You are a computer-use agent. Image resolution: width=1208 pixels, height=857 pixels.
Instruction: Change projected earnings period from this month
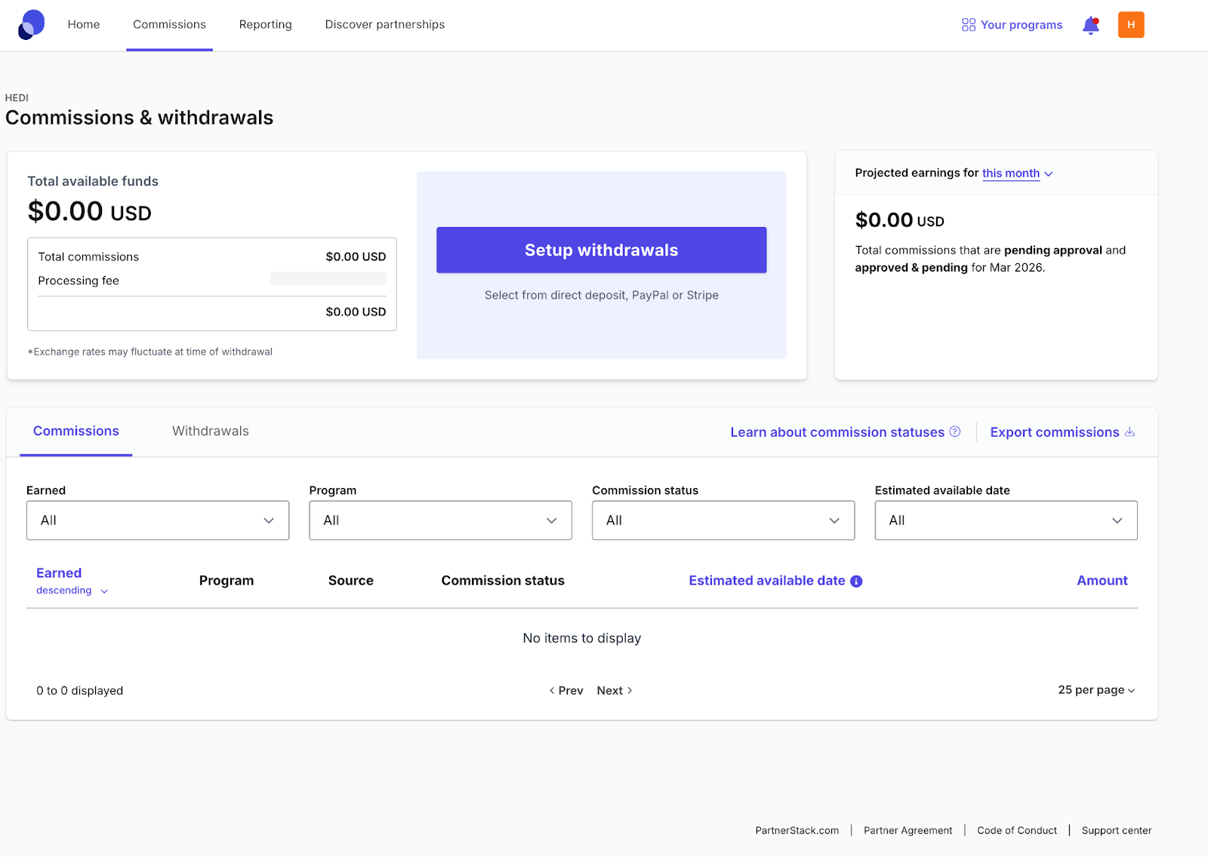pyautogui.click(x=1016, y=174)
